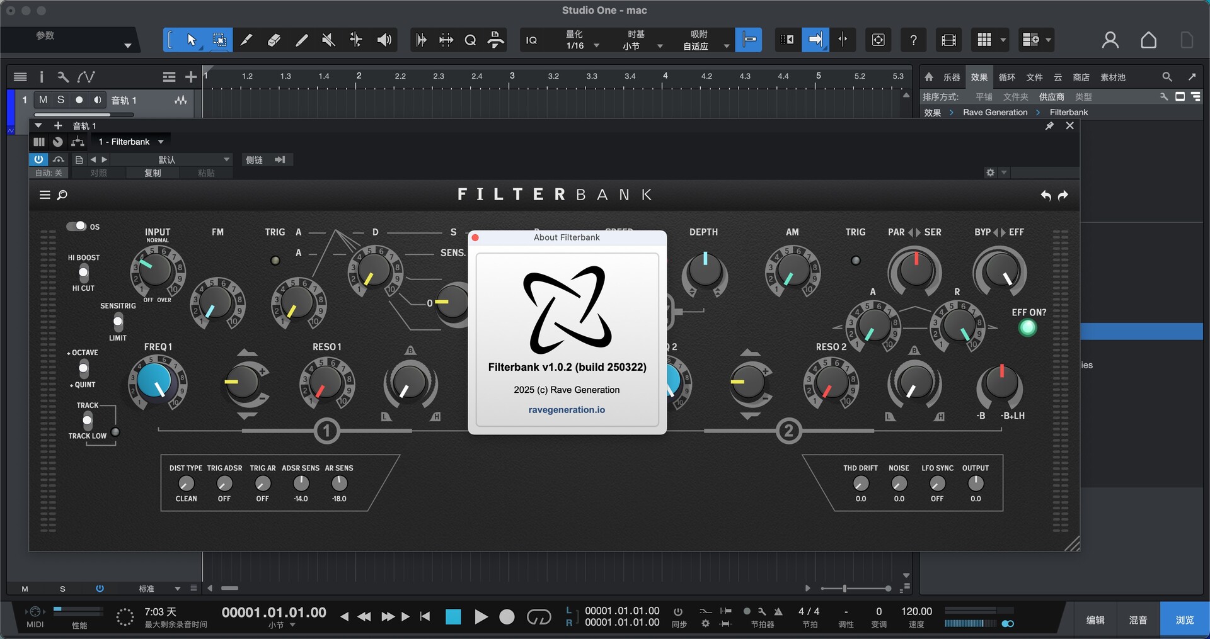1210x639 pixels.
Task: Pin the plugin window
Action: pyautogui.click(x=1049, y=126)
